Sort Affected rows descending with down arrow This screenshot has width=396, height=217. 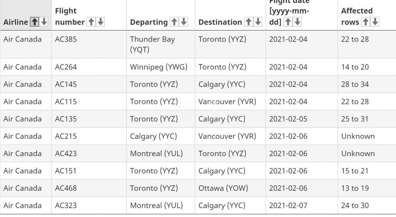pyautogui.click(x=375, y=22)
